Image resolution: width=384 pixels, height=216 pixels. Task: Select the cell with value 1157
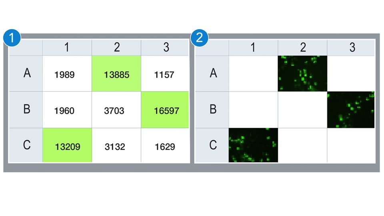[165, 74]
